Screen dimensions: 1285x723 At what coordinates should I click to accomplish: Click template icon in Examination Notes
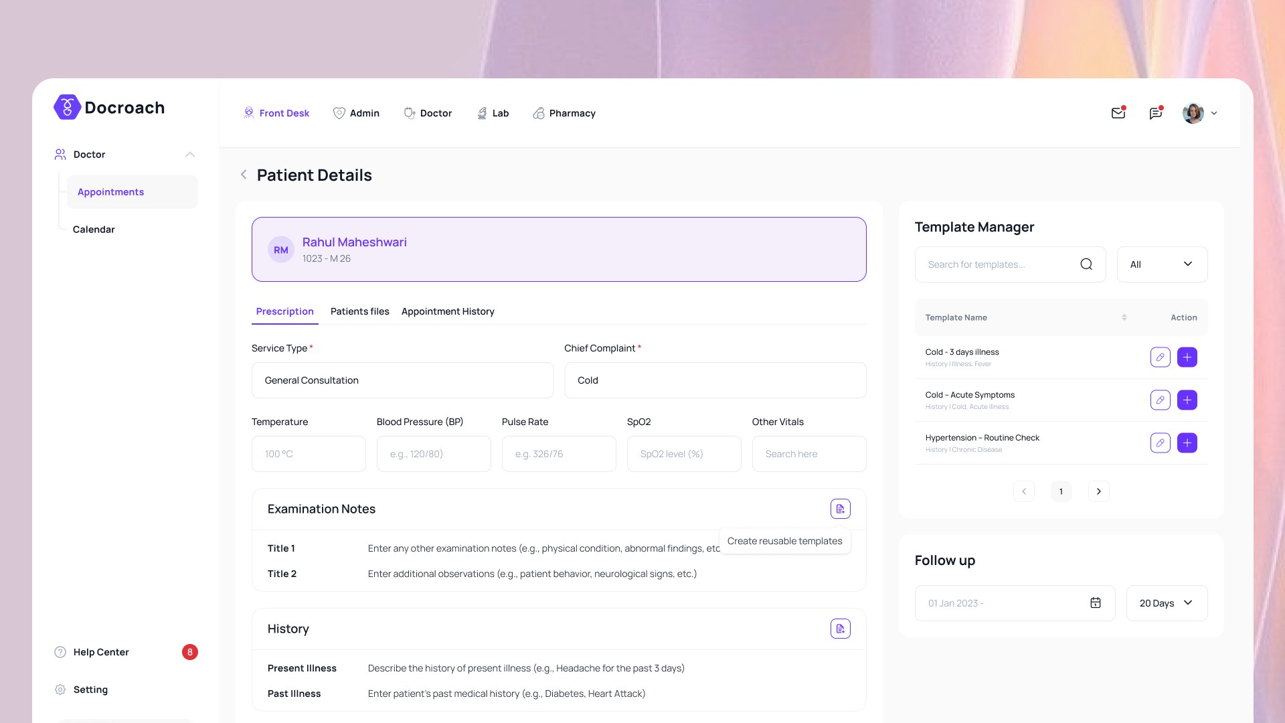(840, 509)
